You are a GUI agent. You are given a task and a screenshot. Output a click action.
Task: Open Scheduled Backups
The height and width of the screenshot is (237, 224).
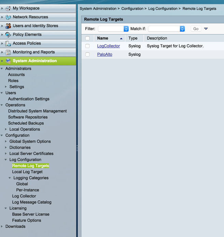26,123
